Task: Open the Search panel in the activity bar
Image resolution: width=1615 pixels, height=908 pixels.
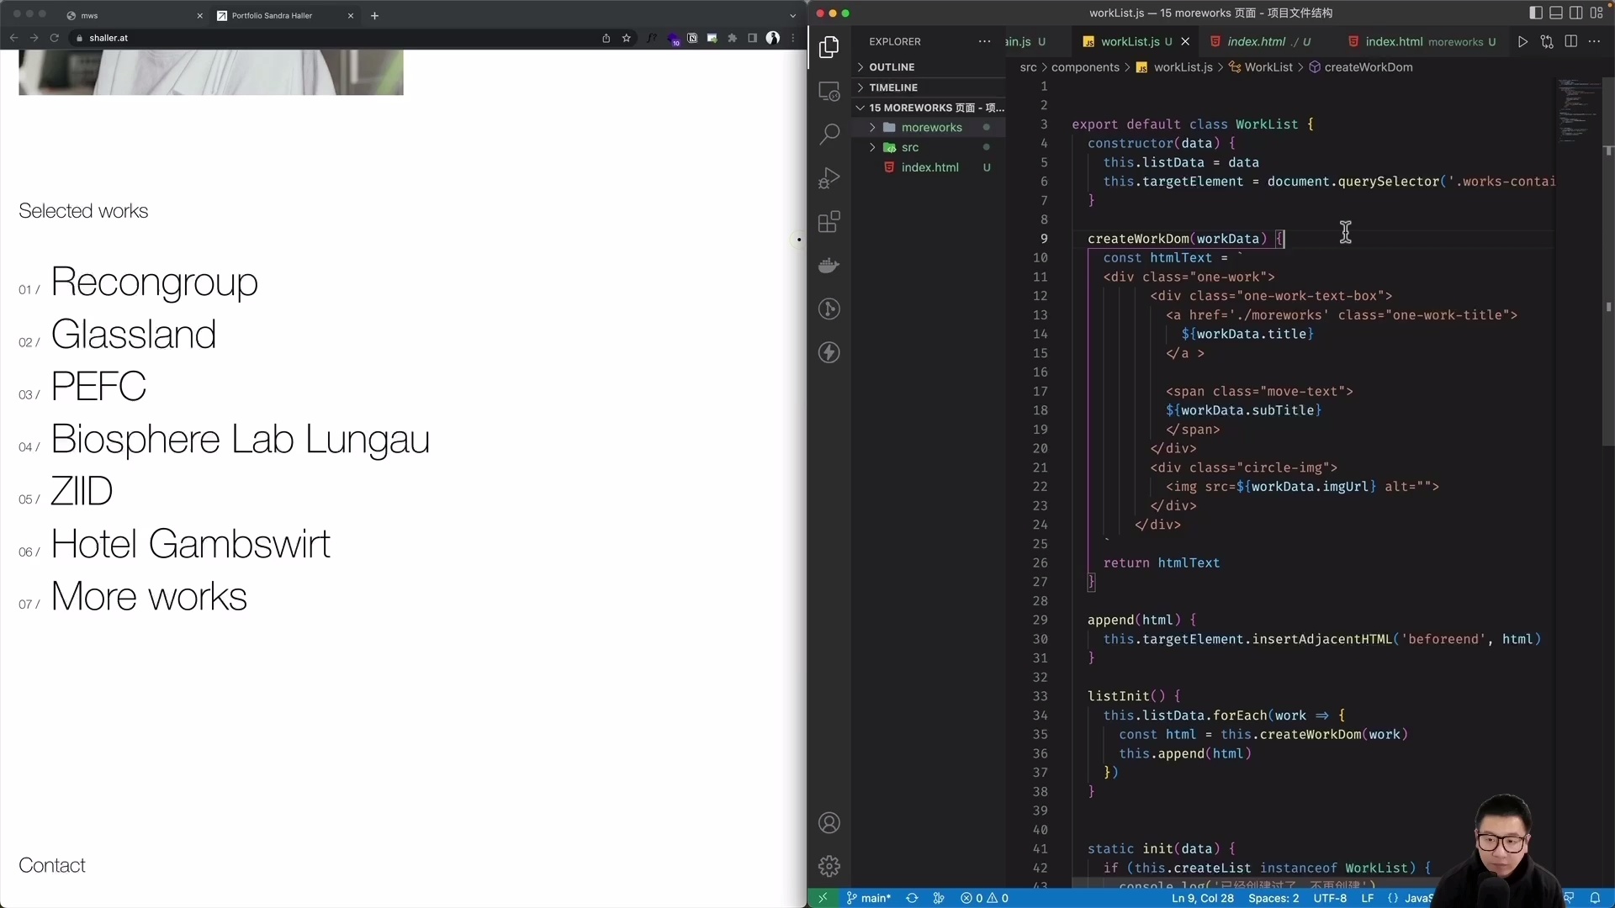Action: click(x=830, y=133)
